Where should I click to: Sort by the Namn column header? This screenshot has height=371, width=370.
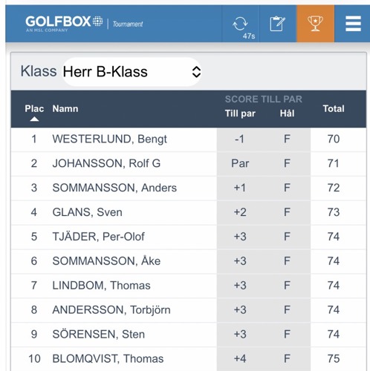[x=65, y=109]
